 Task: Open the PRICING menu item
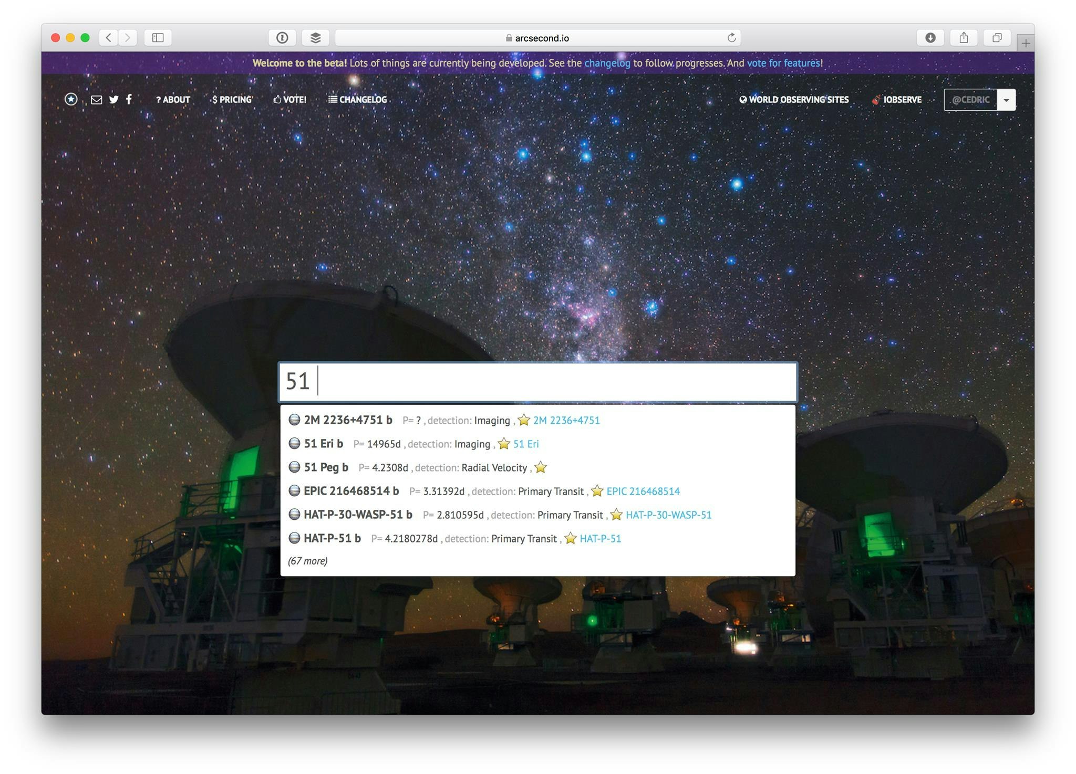pos(232,99)
